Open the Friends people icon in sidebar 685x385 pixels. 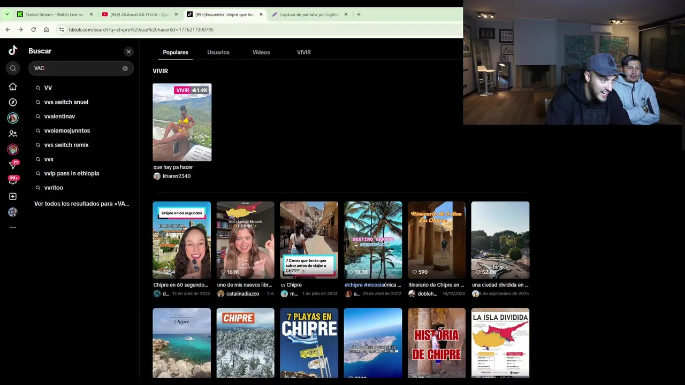pyautogui.click(x=13, y=134)
